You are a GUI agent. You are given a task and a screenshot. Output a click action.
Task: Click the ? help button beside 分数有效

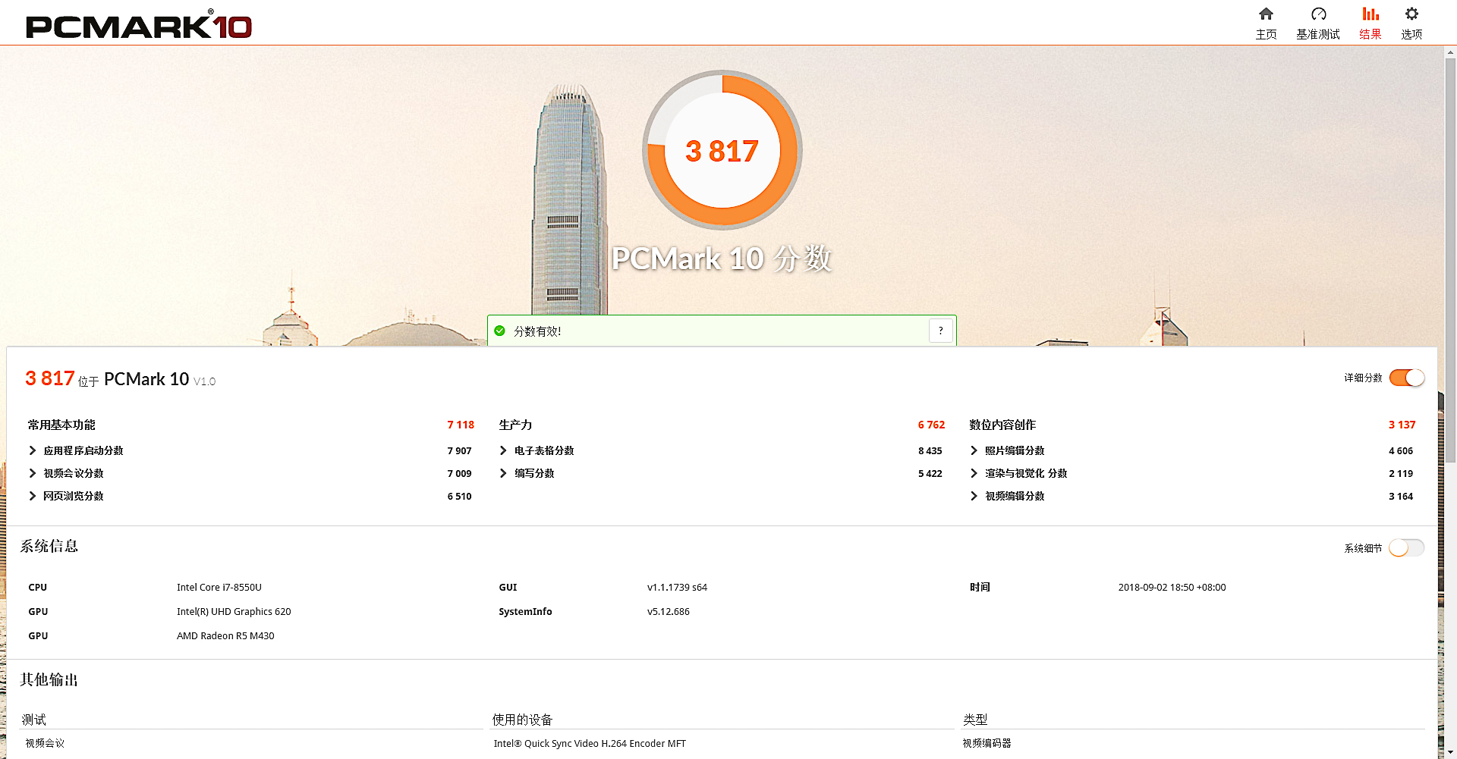(940, 331)
